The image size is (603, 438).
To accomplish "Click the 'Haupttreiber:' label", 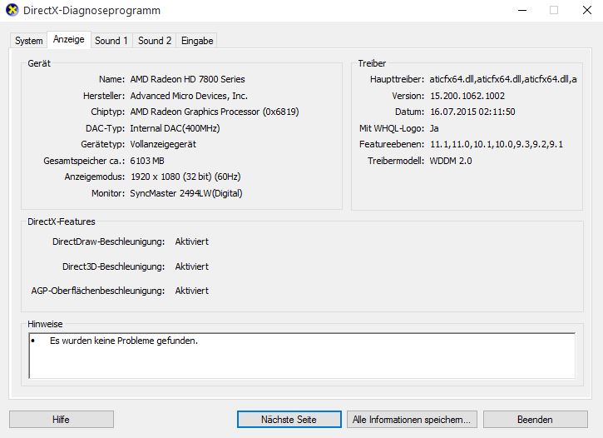I will (x=398, y=79).
